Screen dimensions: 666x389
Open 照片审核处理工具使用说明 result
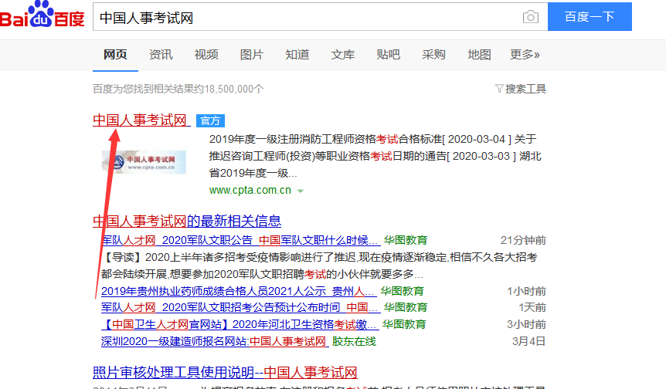[225, 373]
